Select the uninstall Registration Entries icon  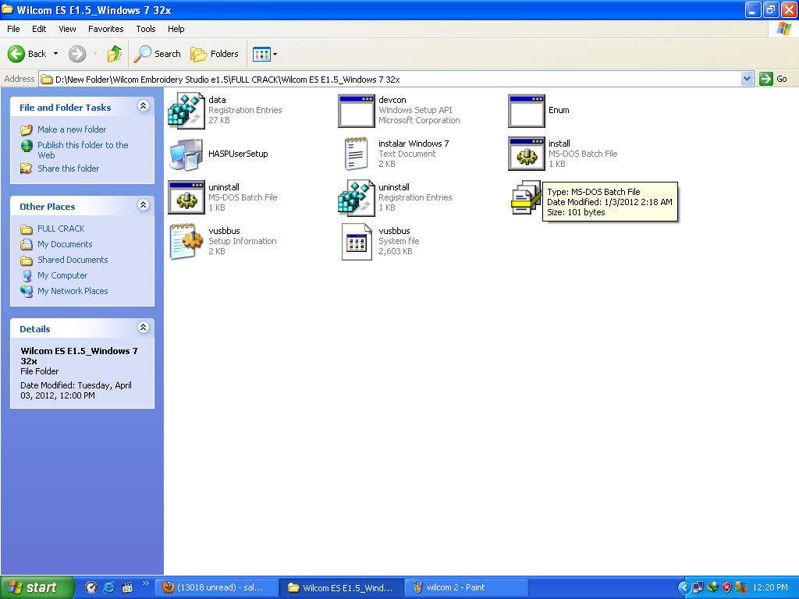[356, 197]
